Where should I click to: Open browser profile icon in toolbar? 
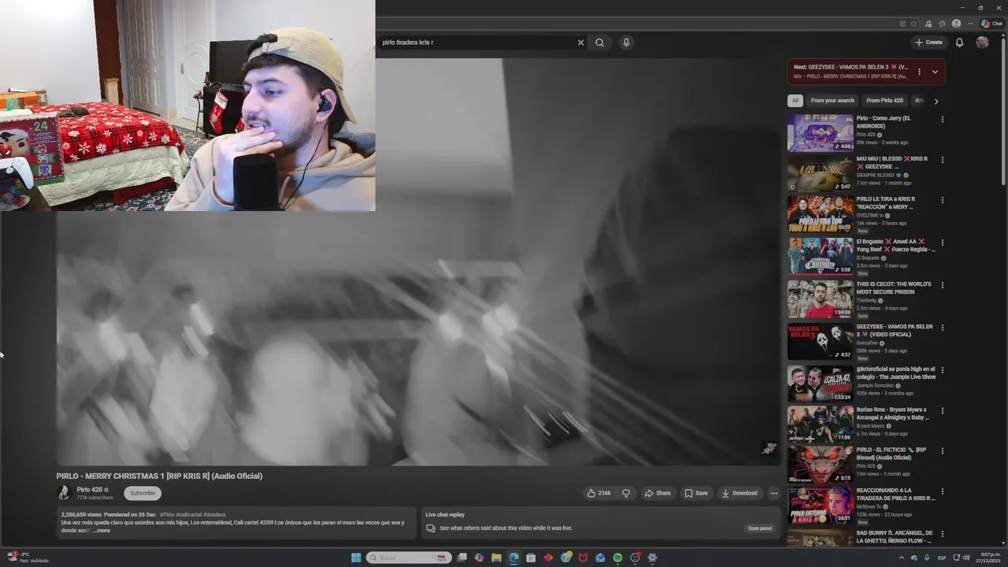pos(956,24)
